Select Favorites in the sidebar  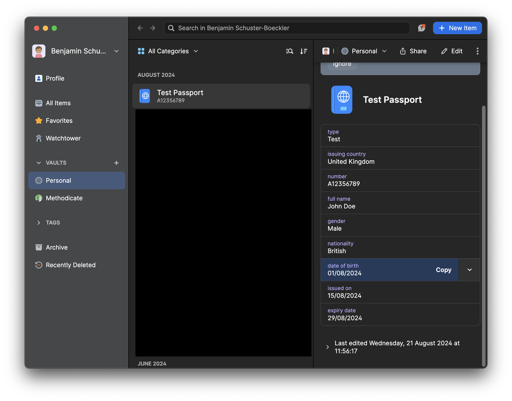pos(59,121)
